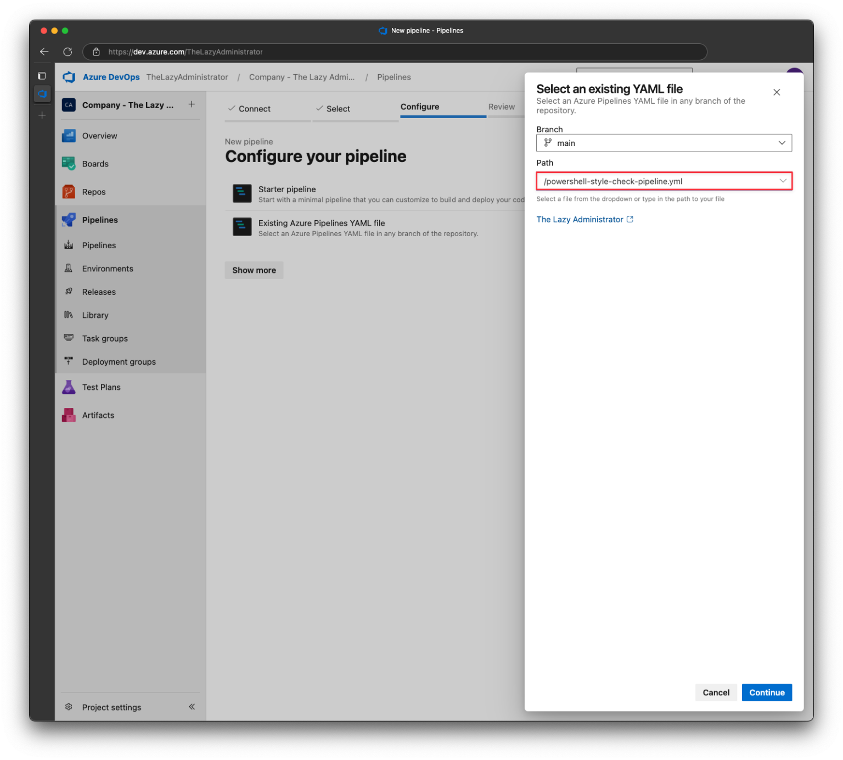
Task: Click Company - The Lazy ... project title
Action: pyautogui.click(x=128, y=105)
